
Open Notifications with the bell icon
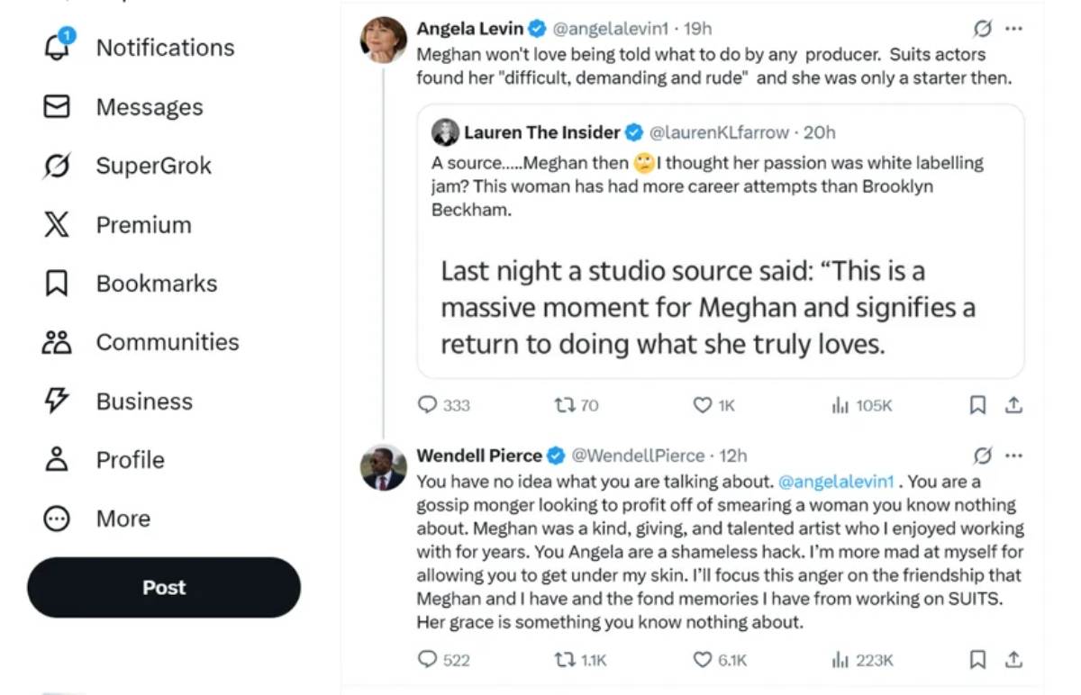pyautogui.click(x=58, y=47)
